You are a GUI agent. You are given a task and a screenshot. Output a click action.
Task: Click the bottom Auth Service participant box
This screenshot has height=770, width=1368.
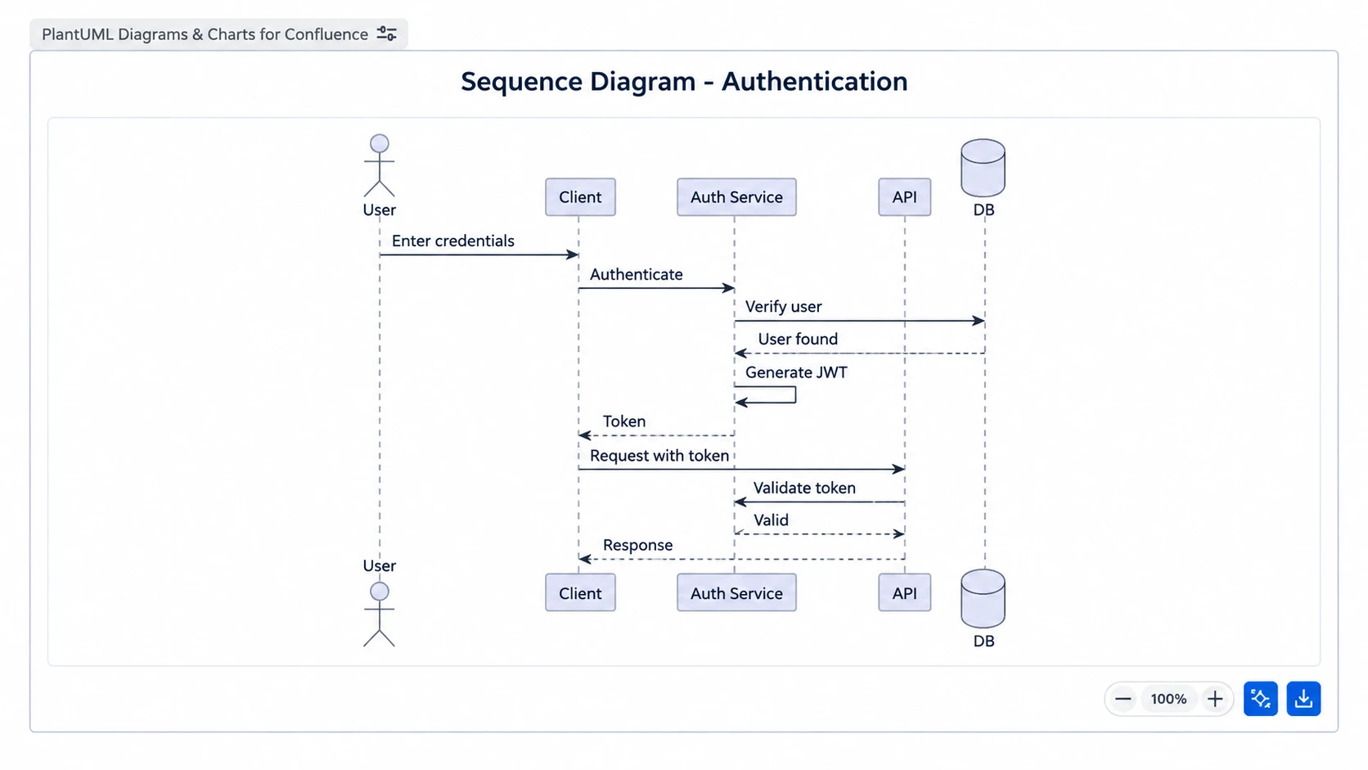tap(736, 592)
